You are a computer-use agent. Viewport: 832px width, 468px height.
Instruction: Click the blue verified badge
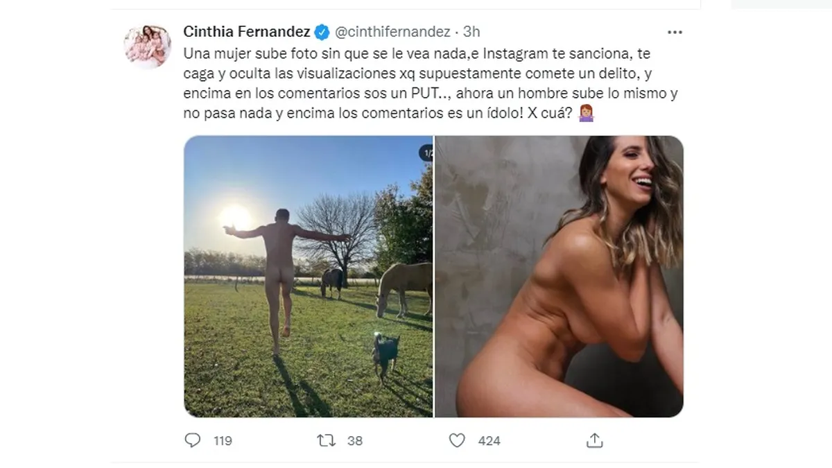[322, 32]
